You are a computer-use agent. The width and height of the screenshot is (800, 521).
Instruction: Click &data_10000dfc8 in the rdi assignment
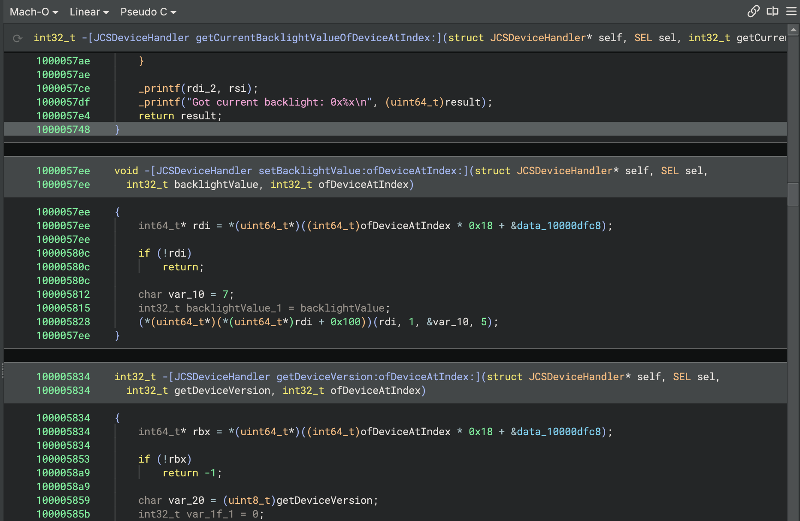556,226
